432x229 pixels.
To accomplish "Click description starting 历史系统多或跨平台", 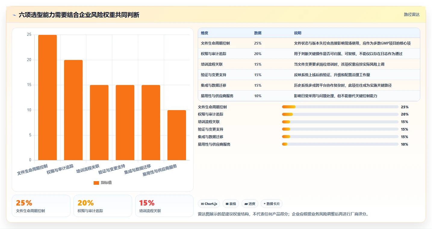I will (x=343, y=85).
